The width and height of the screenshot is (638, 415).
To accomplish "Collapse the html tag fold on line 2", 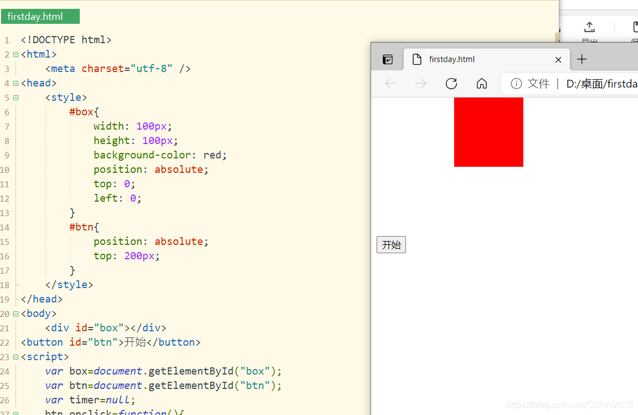I will 16,54.
